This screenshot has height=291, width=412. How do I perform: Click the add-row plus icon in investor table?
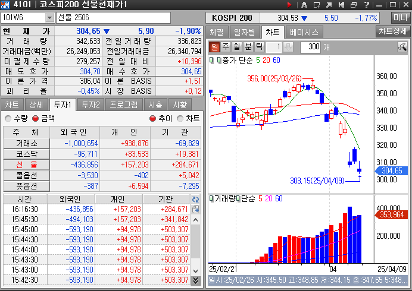[x=195, y=210]
